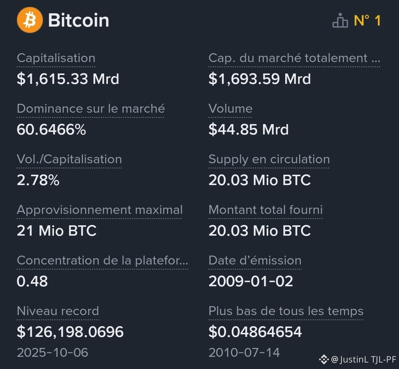Expand the truncated Concentration de la platefor… label

[x=102, y=260]
